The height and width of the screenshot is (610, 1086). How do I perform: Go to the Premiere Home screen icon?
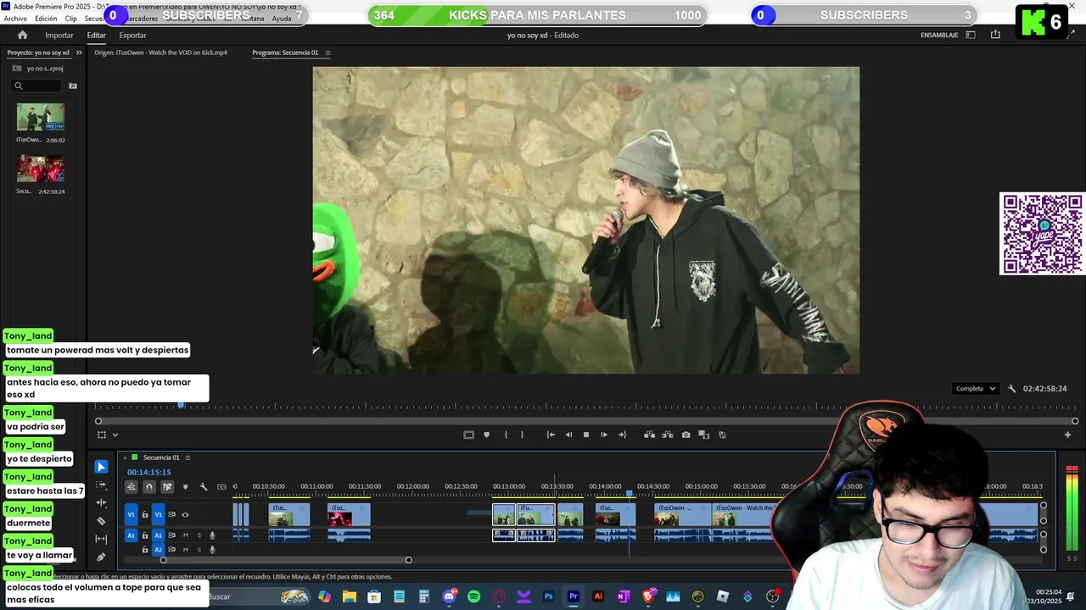click(22, 35)
